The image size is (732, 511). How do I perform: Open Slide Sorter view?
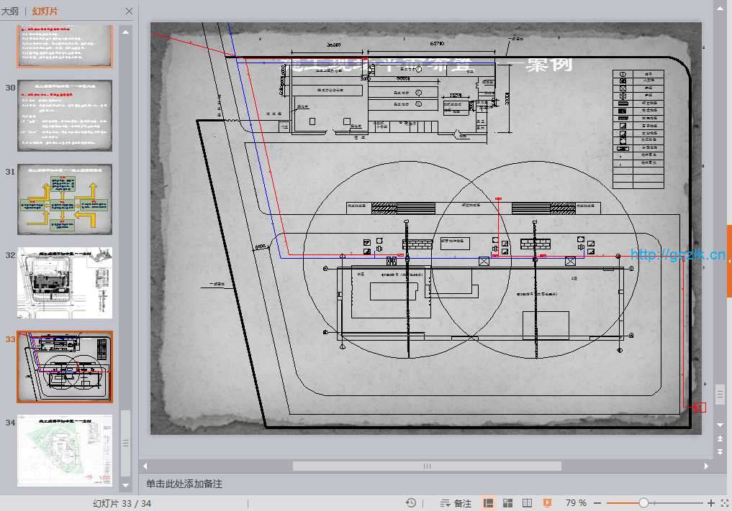[507, 503]
